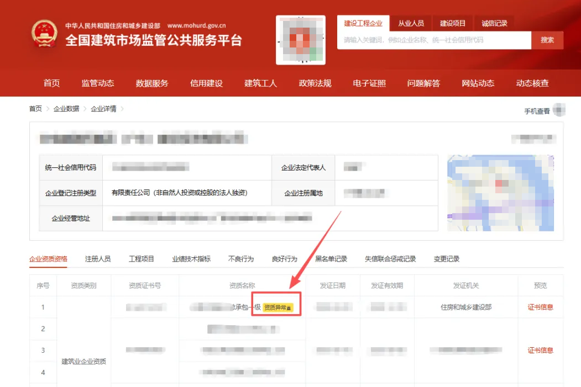Select the 建设项目 search tab
This screenshot has width=581, height=387.
pos(453,23)
